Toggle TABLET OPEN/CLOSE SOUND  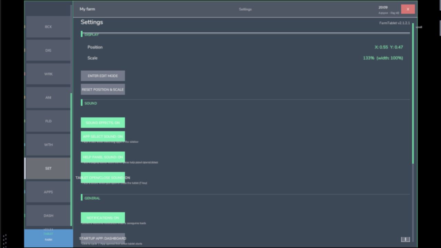tap(103, 178)
